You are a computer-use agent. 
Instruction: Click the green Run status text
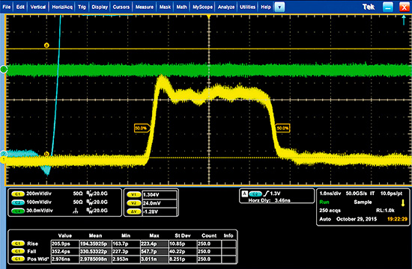pyautogui.click(x=324, y=202)
